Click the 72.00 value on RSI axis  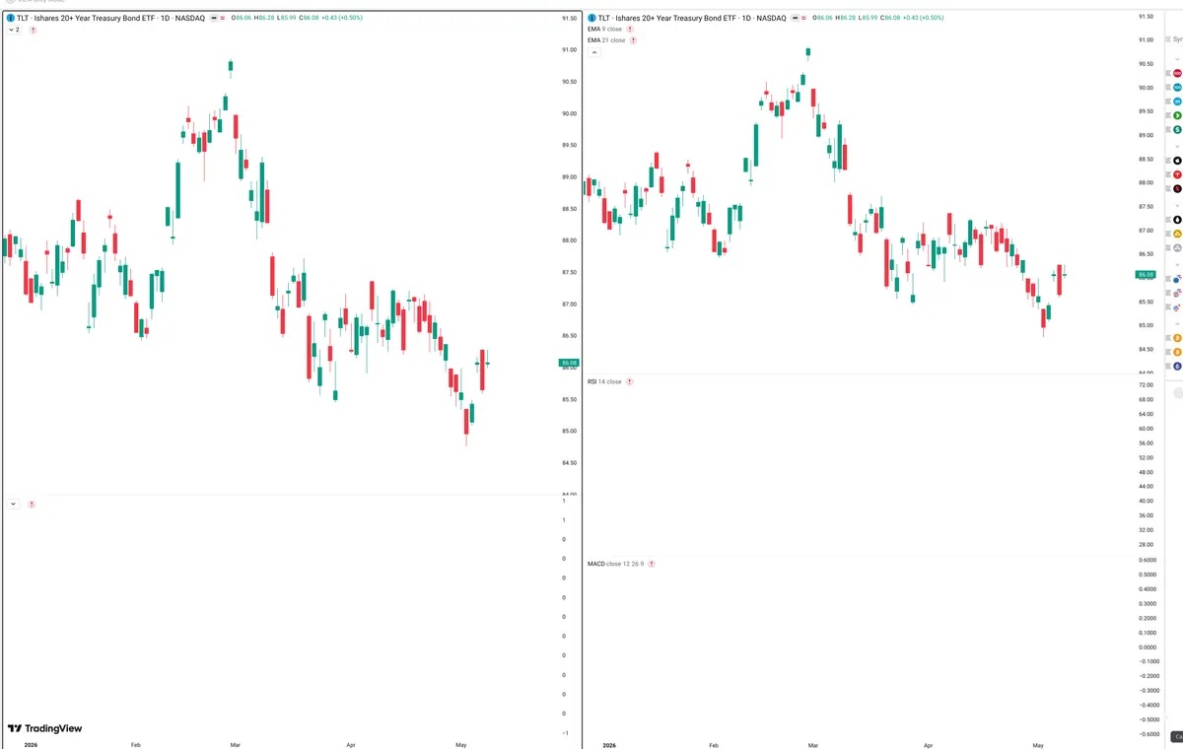1146,384
